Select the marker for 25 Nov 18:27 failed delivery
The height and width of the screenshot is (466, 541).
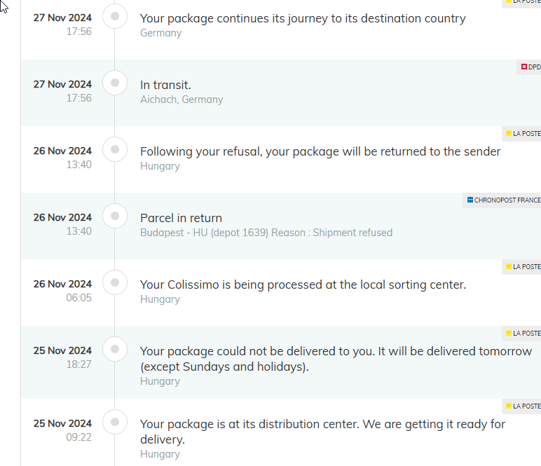pos(115,349)
